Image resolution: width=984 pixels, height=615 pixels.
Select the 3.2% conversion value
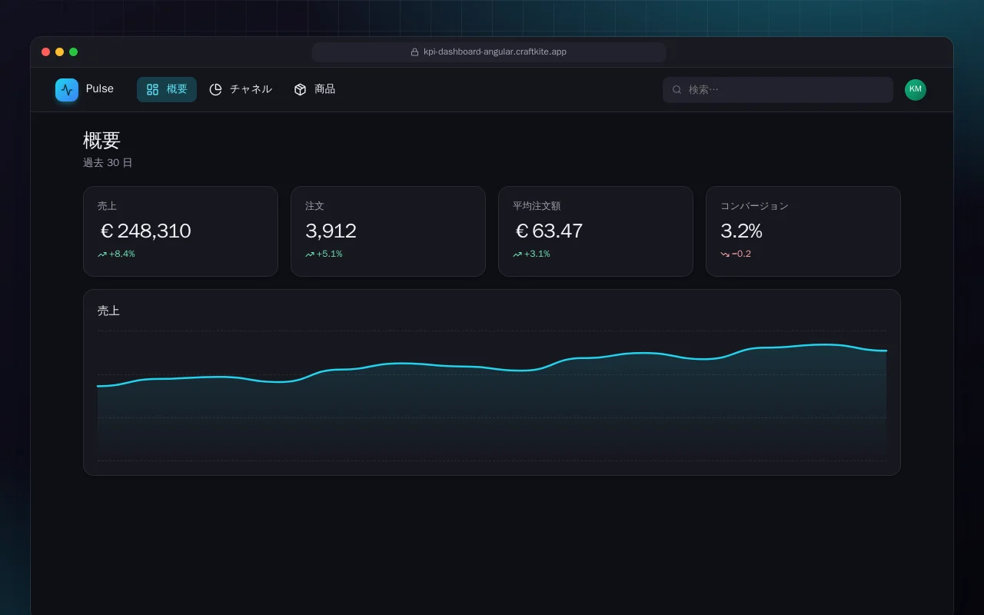point(741,231)
